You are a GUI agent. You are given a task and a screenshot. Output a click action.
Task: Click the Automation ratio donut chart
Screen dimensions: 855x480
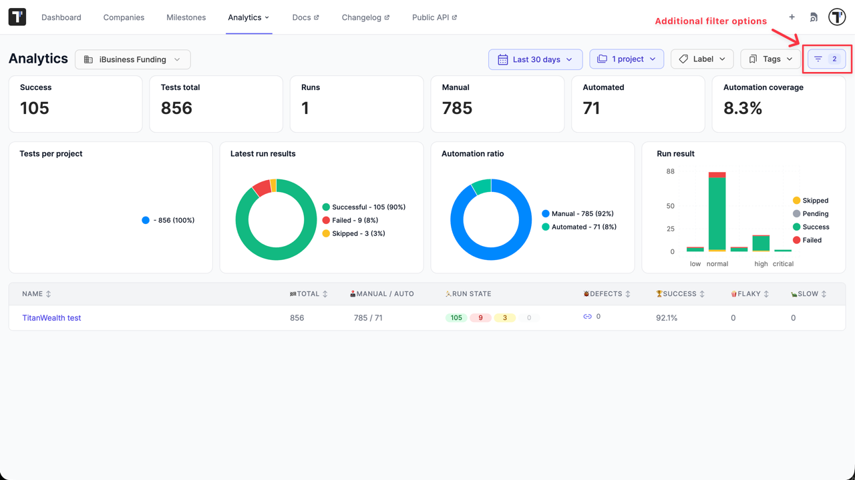[491, 219]
